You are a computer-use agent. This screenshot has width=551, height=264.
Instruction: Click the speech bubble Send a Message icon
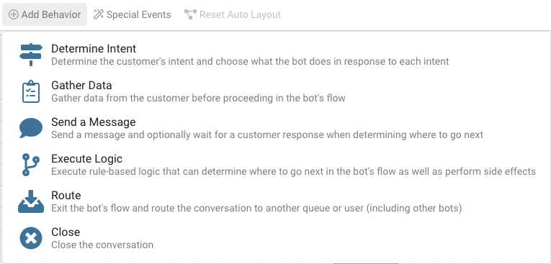click(x=31, y=128)
